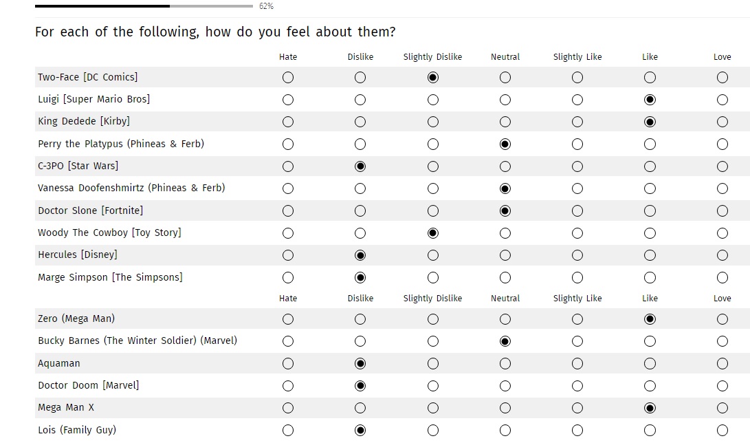750x443 pixels.
Task: Click the Doctor Doom [Marvel] row label
Action: click(88, 385)
